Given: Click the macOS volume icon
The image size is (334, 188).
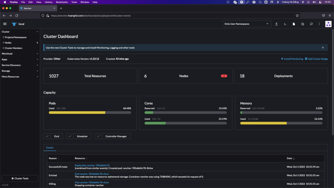Looking at the screenshot, I should click(x=314, y=2).
